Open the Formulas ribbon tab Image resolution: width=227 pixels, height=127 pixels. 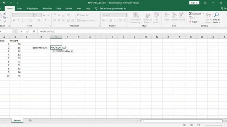tap(48, 8)
